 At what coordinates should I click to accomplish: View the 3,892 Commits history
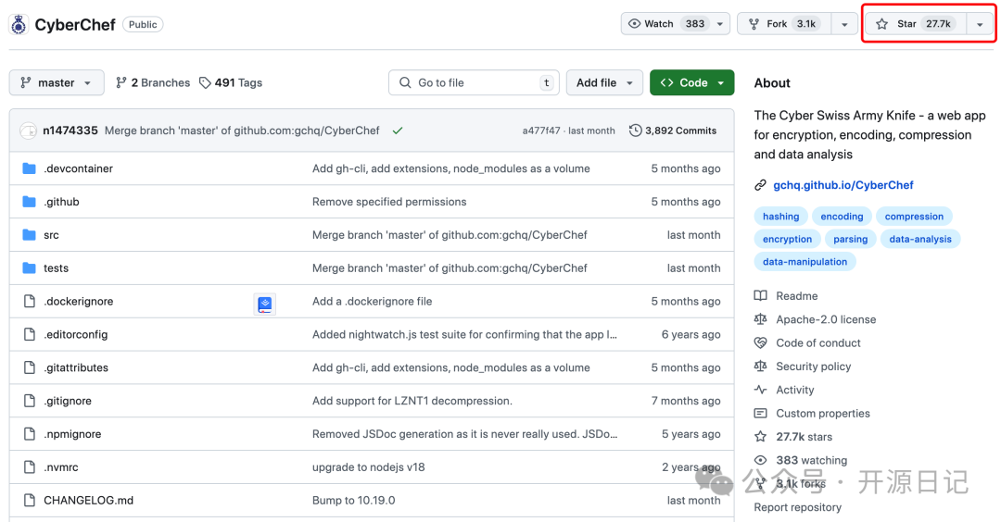[673, 130]
